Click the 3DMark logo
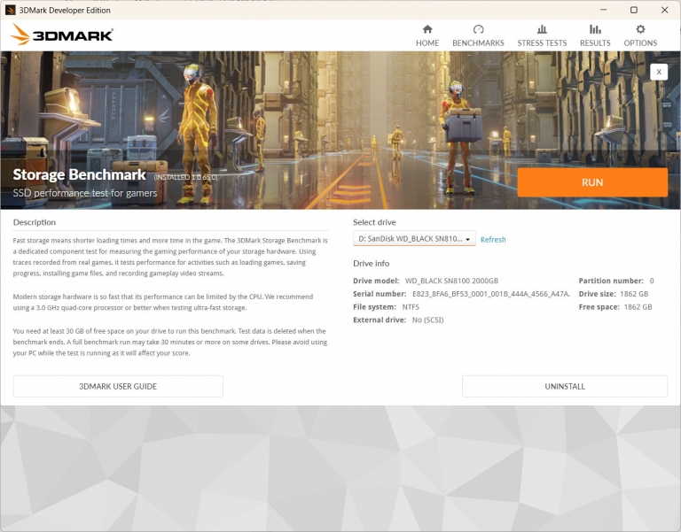The height and width of the screenshot is (532, 681). [x=62, y=35]
